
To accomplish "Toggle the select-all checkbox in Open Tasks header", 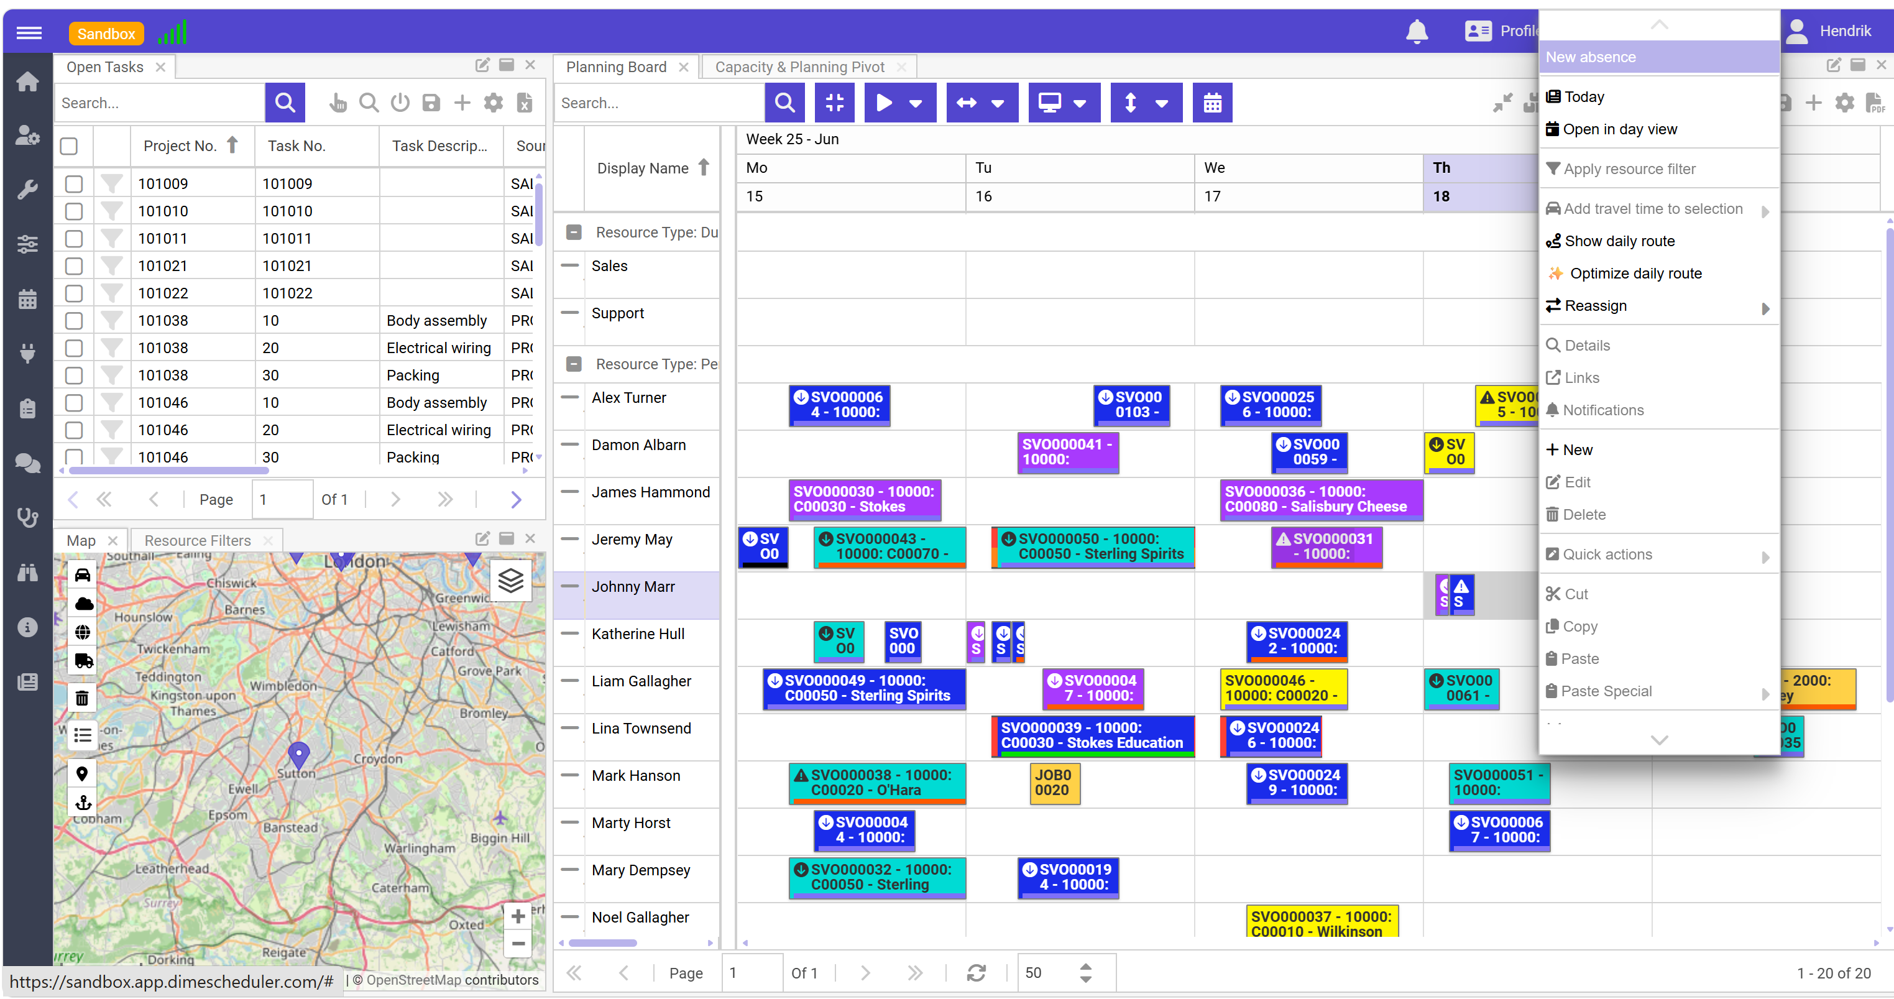I will click(x=69, y=146).
